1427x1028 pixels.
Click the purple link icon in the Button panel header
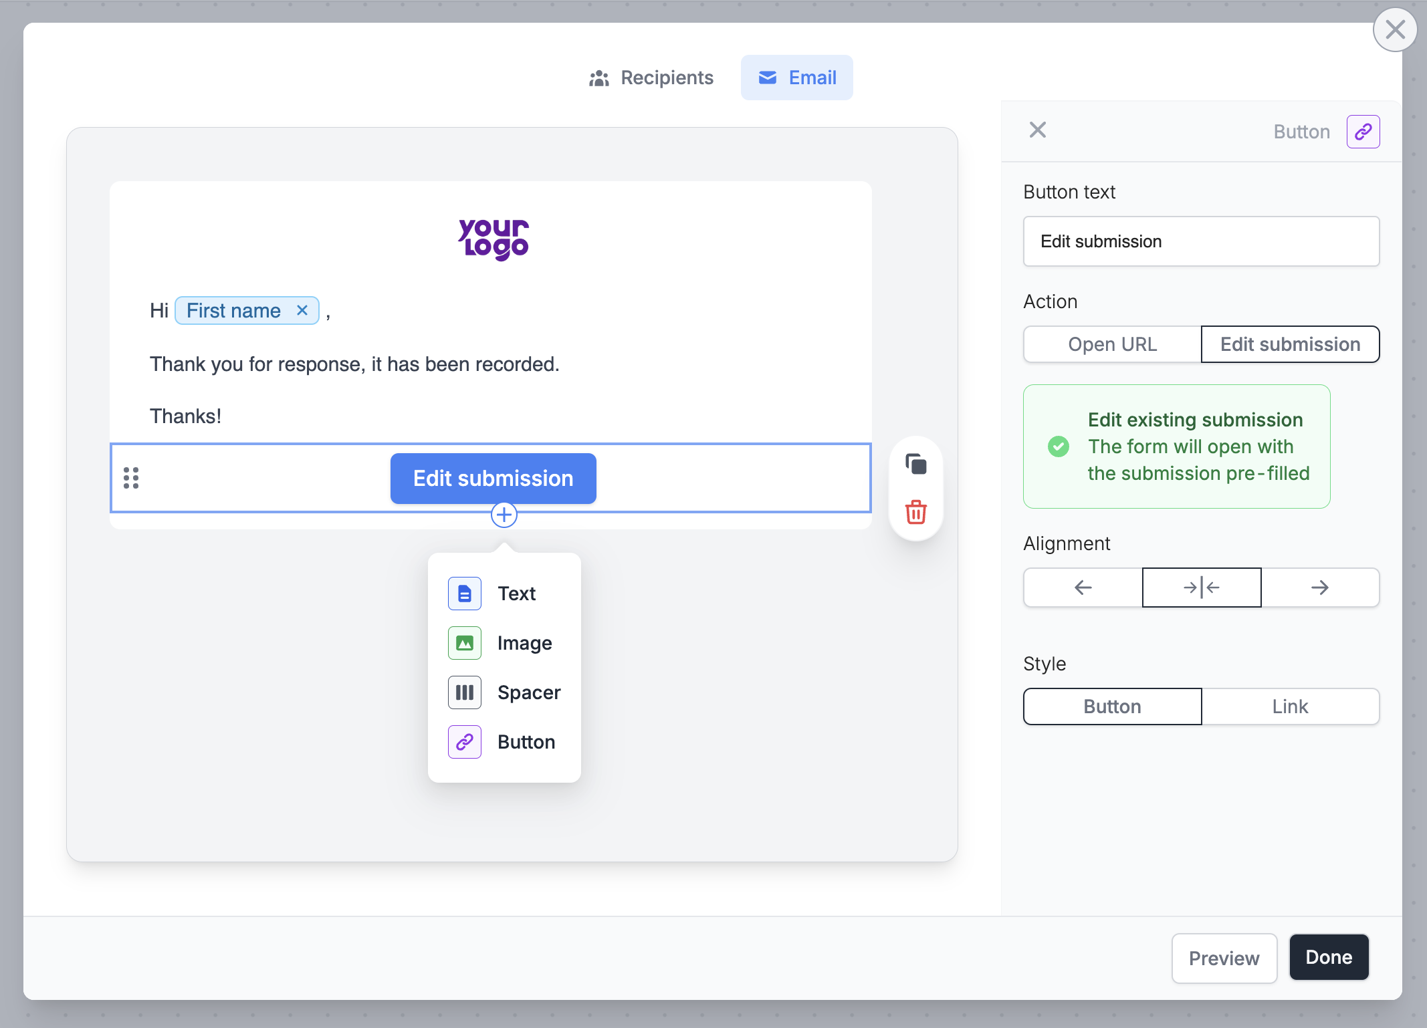click(x=1363, y=131)
